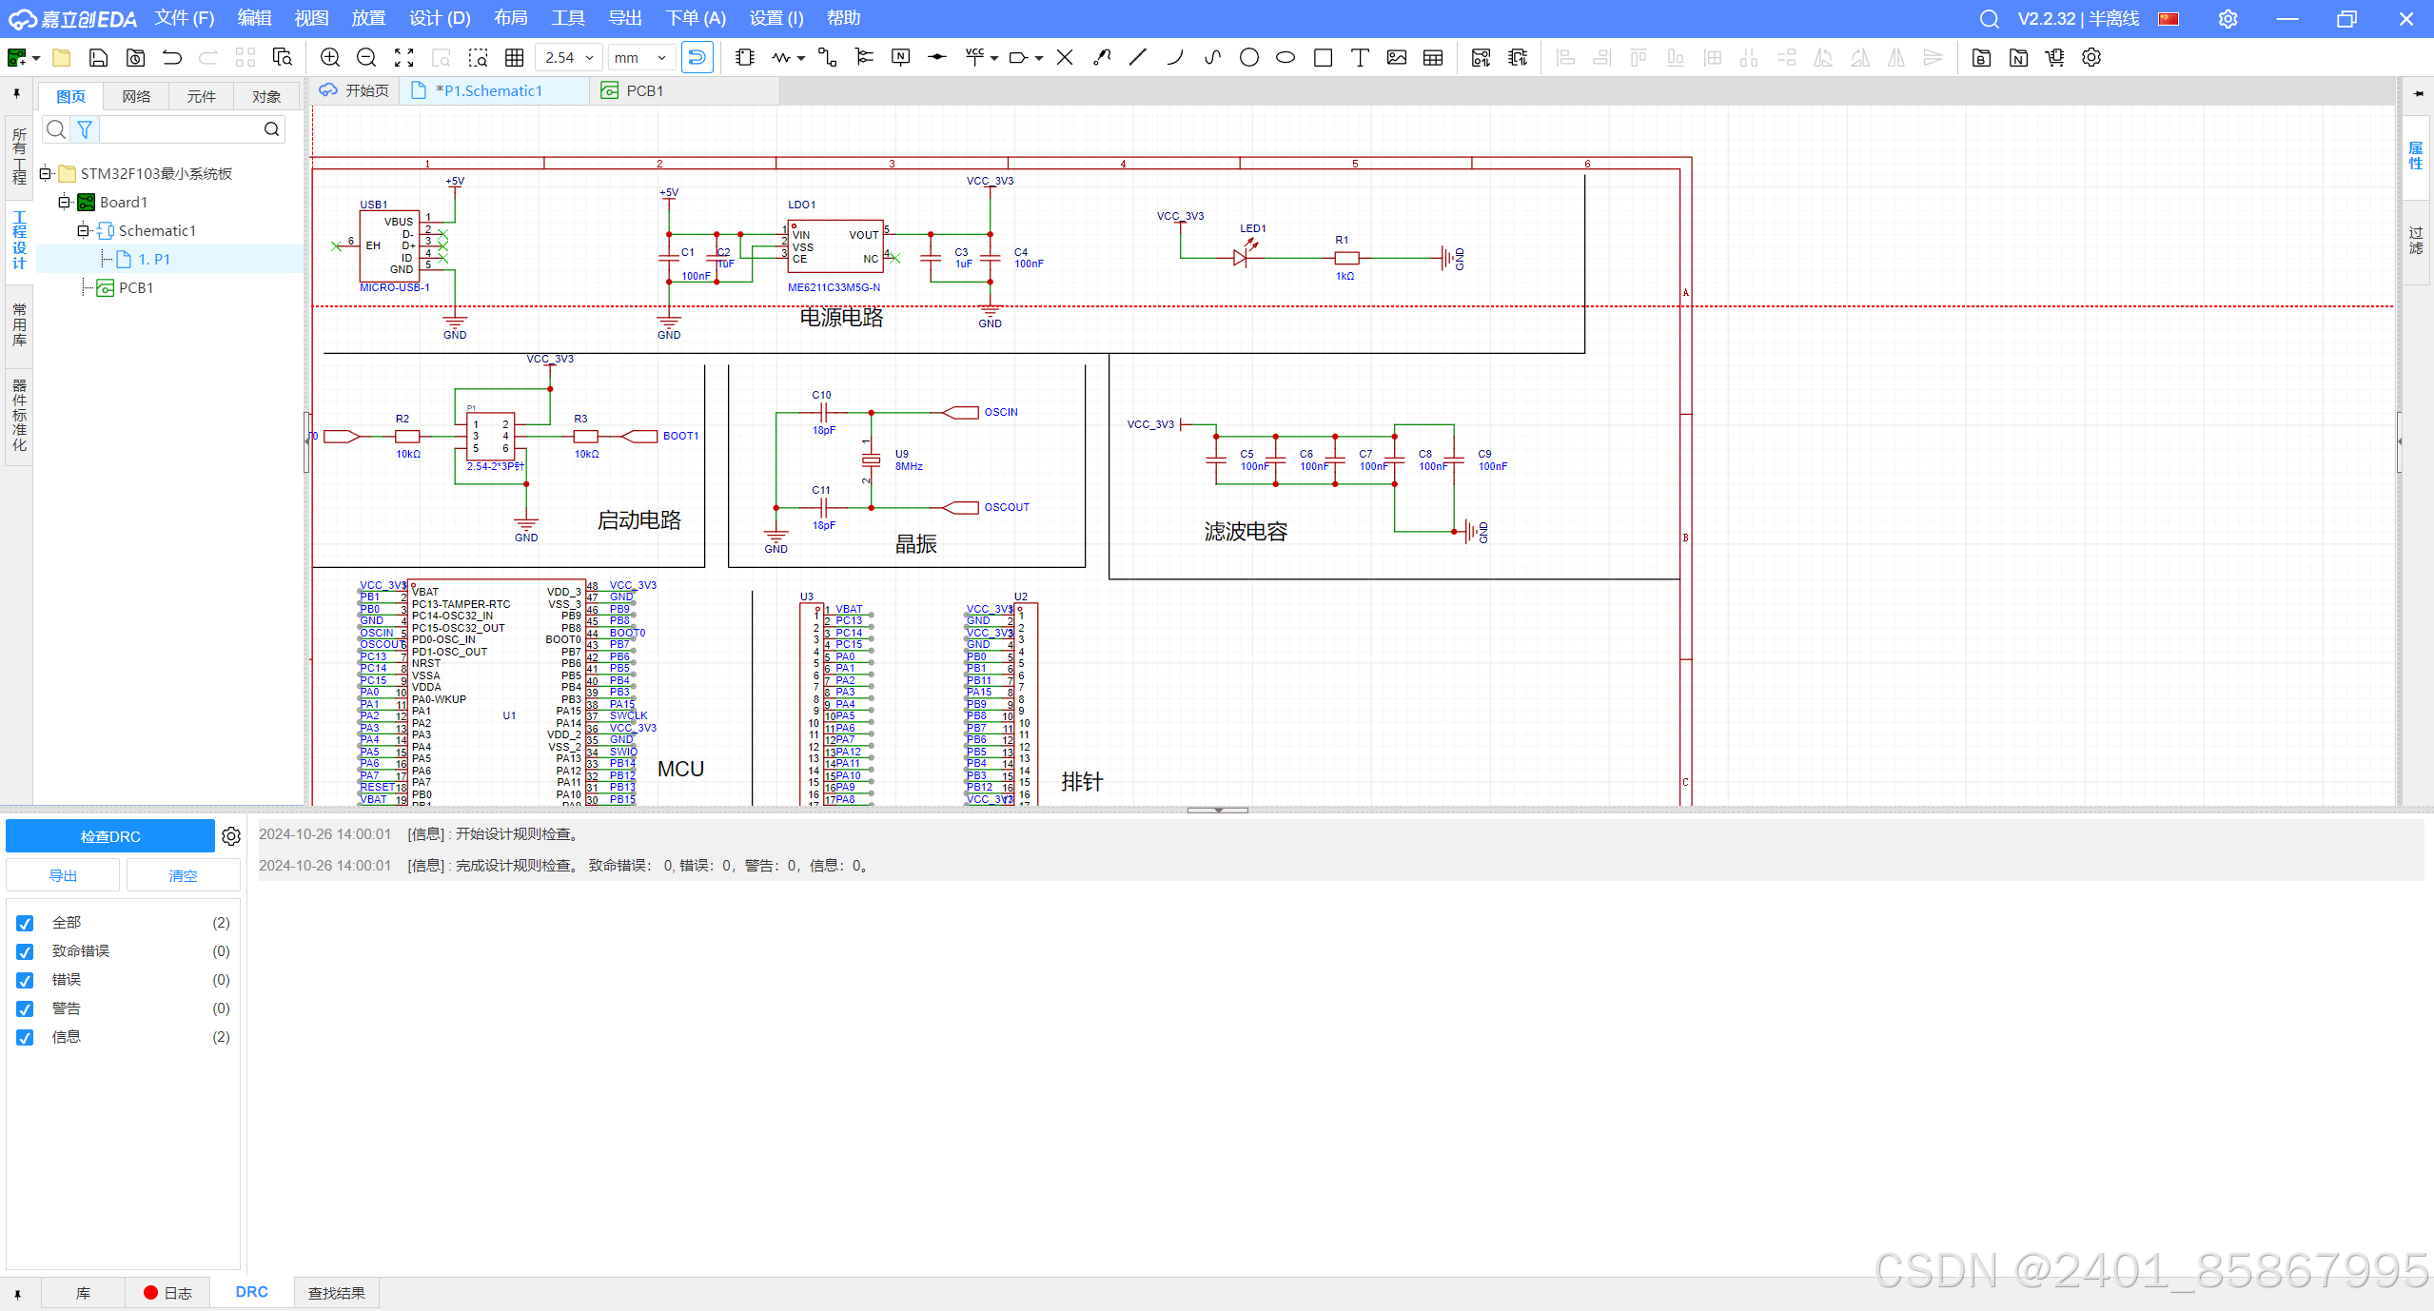Switch to the PCB1 tab
Viewport: 2434px width, 1311px height.
click(x=643, y=90)
